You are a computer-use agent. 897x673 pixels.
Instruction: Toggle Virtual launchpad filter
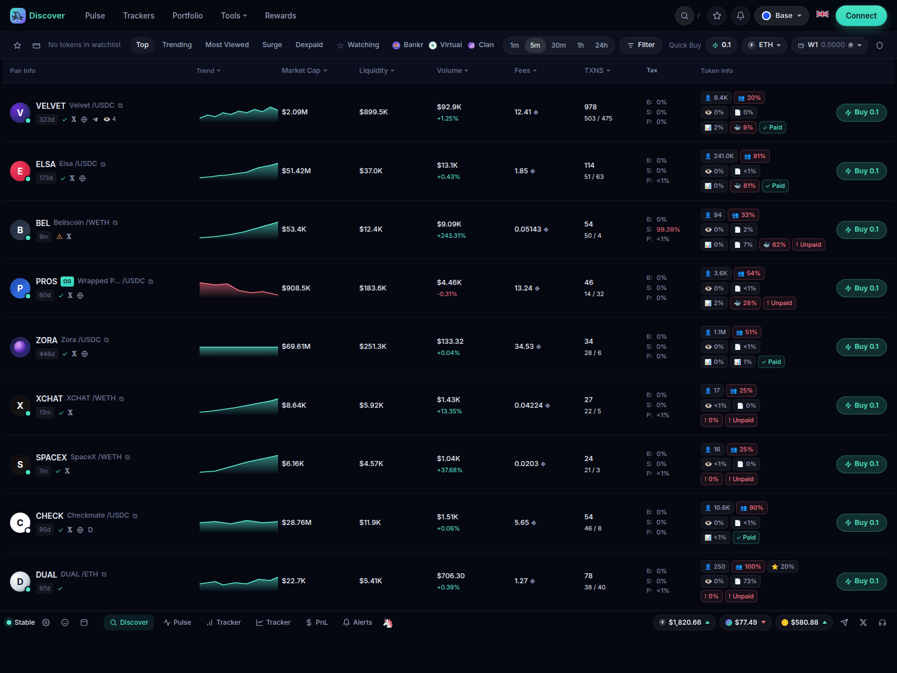(x=445, y=45)
